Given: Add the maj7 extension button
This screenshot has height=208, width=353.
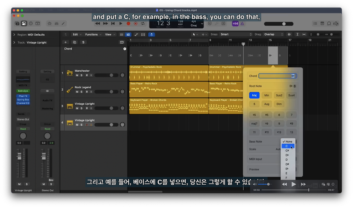Looking at the screenshot, I should click(x=254, y=124).
